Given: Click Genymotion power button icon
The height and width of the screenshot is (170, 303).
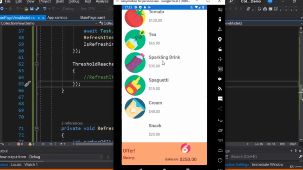Looking at the screenshot, I should point(220,160).
